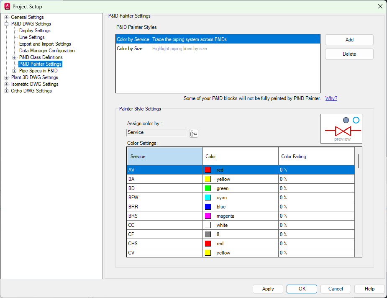Viewport: 387px width, 298px height.
Task: Click the blue swatch for BRR
Action: 208,207
